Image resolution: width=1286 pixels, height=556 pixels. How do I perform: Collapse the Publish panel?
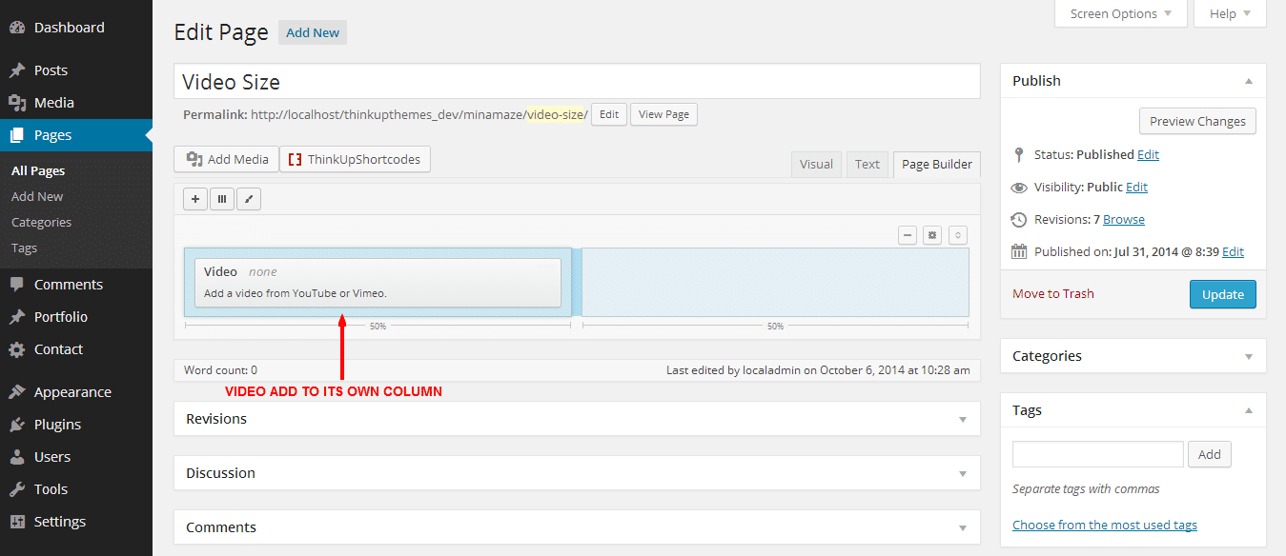point(1249,81)
